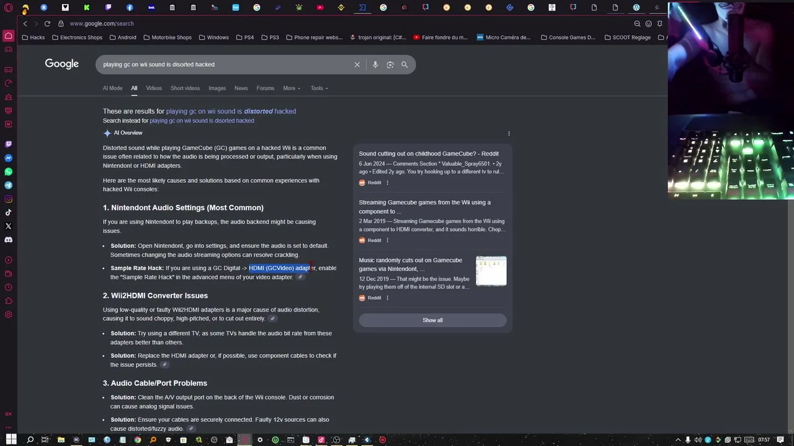The height and width of the screenshot is (446, 794).
Task: Search instead for 'disorted hacked' original query
Action: 202,121
